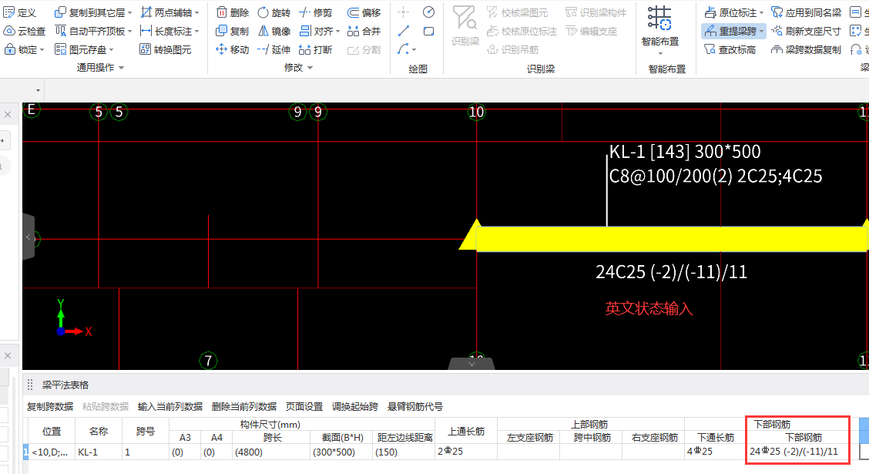
Task: Choose the circle drawing tool
Action: [x=428, y=12]
